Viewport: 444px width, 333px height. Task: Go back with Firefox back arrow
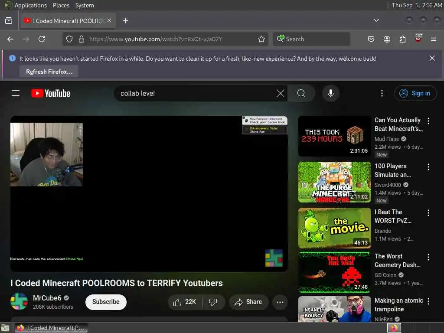[x=10, y=39]
